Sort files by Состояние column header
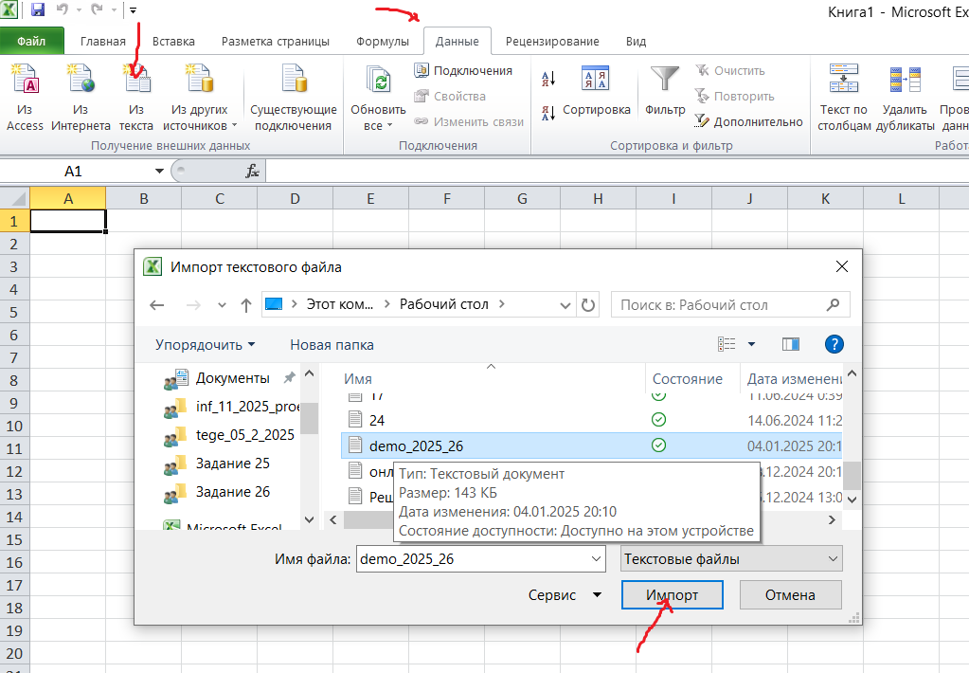 pyautogui.click(x=692, y=378)
